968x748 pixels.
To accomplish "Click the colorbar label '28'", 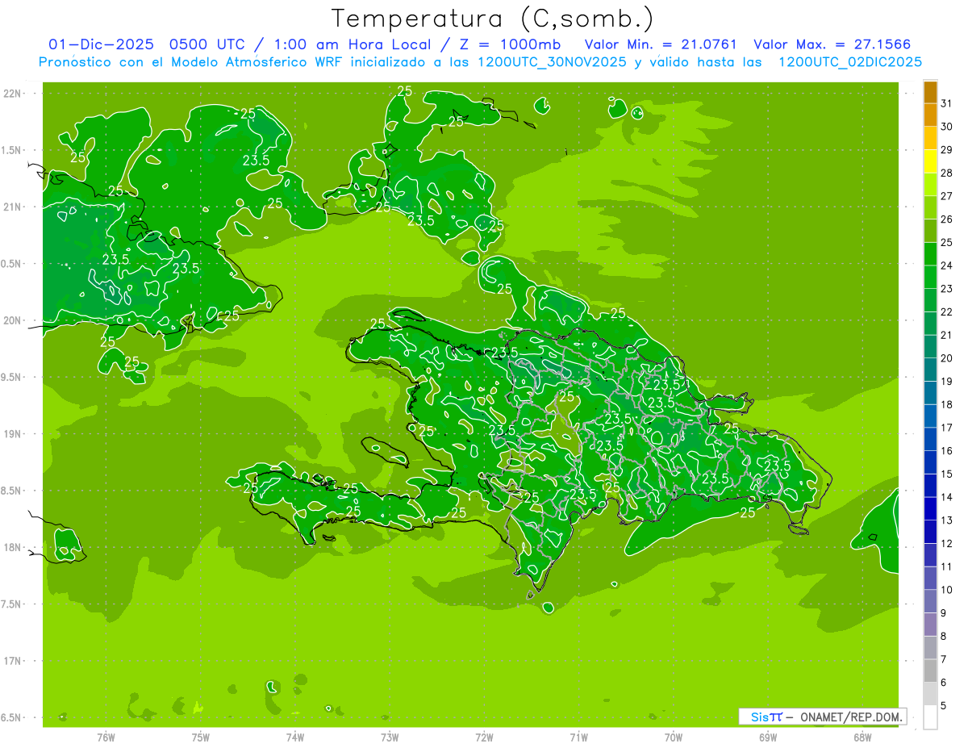I will [946, 173].
